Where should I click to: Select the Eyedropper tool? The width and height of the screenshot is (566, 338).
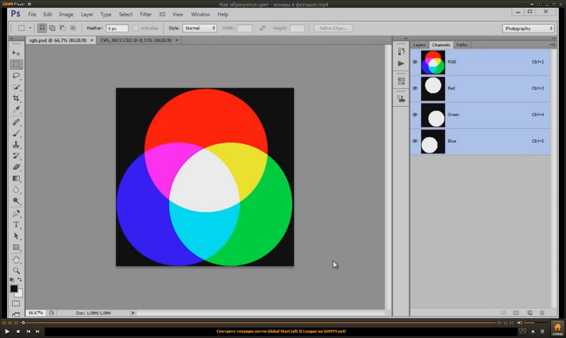pyautogui.click(x=17, y=110)
